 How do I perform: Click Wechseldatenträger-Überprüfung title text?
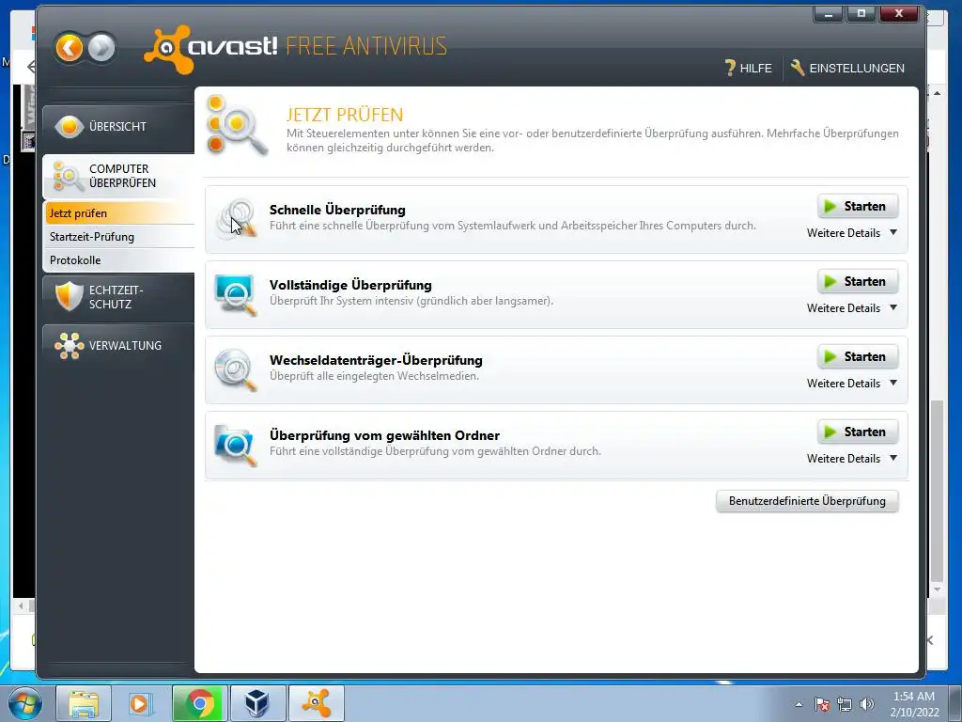376,360
